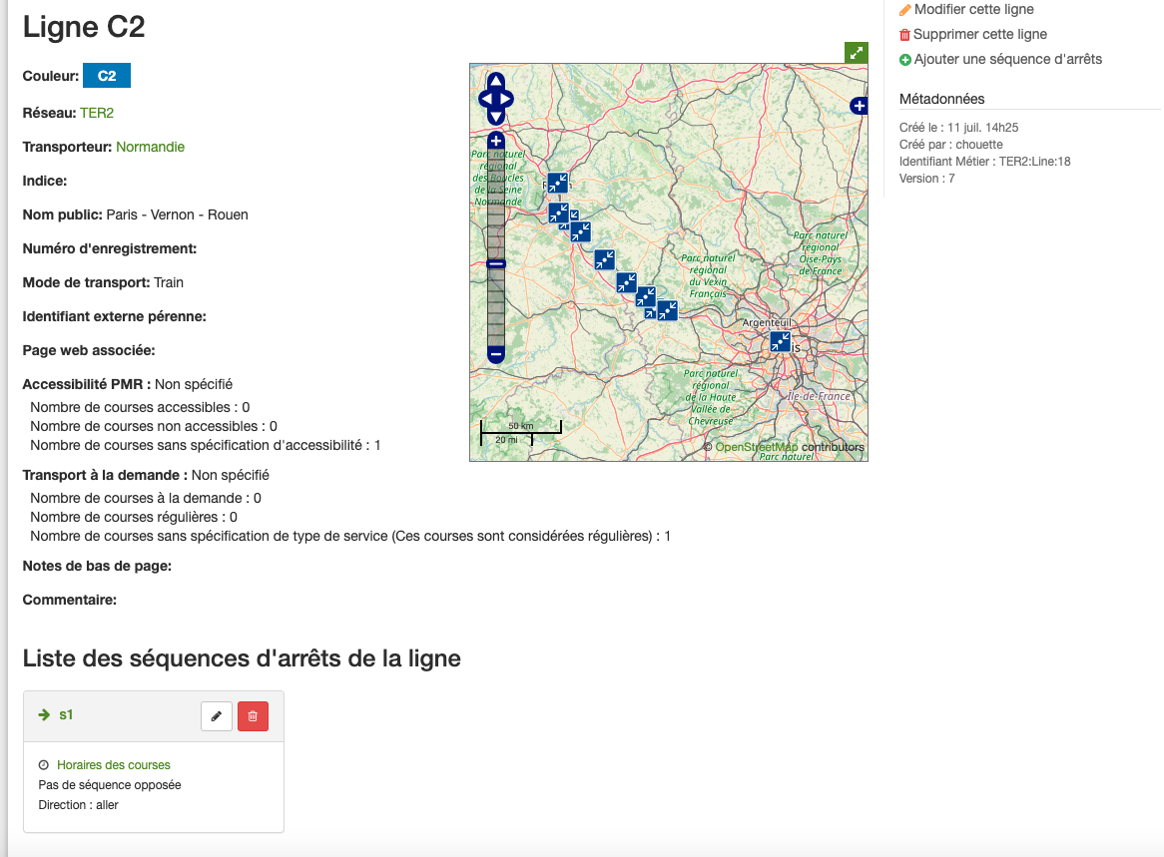Open the s1 stop sequence link
The image size is (1164, 857).
tap(66, 714)
